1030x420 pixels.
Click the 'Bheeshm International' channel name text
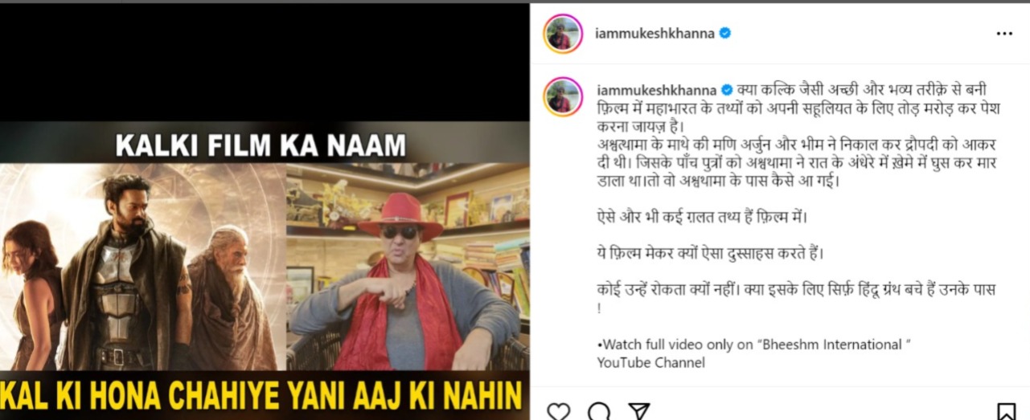(x=831, y=345)
